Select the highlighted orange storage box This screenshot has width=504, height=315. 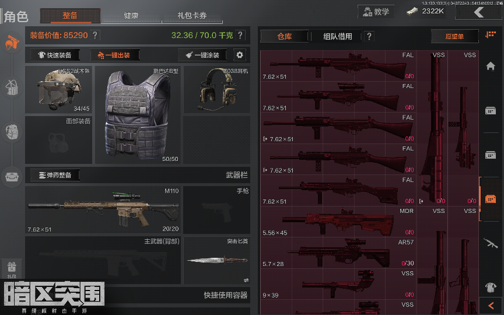491,199
